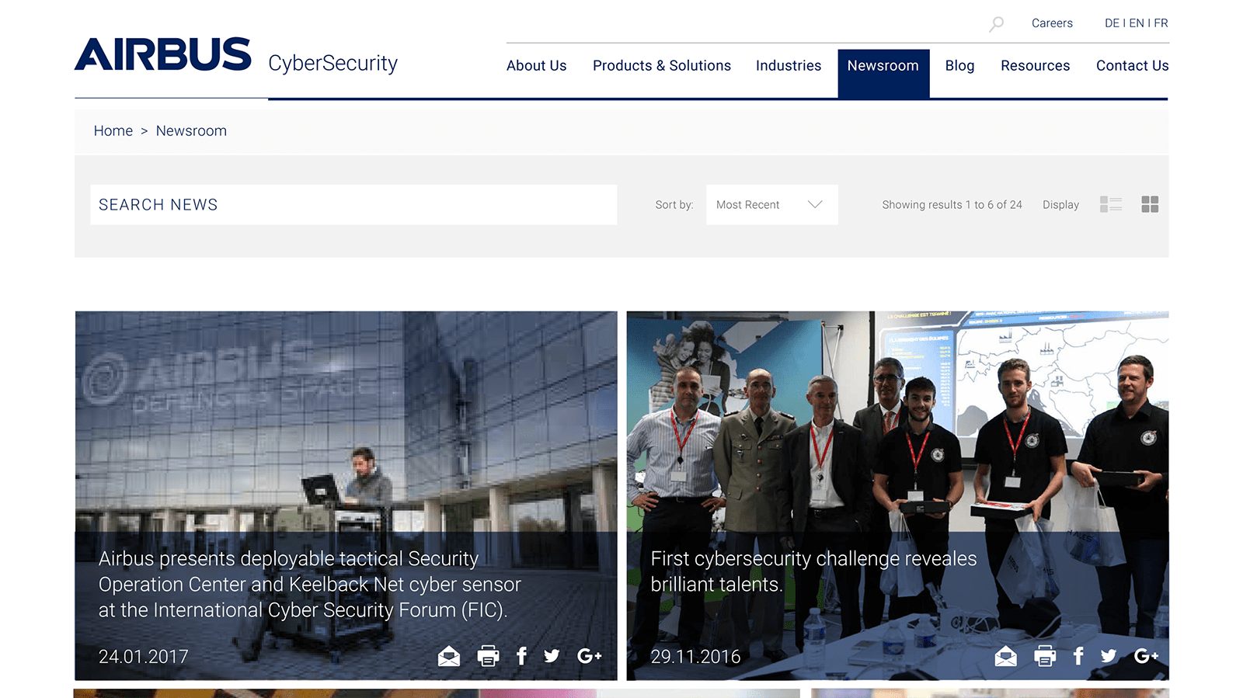Viewport: 1243px width, 698px height.
Task: Open First cybersecurity challenge article headline
Action: [813, 571]
